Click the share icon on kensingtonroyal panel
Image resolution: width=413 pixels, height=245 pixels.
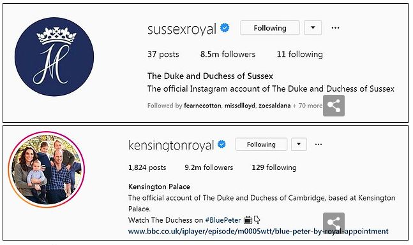[x=334, y=223]
